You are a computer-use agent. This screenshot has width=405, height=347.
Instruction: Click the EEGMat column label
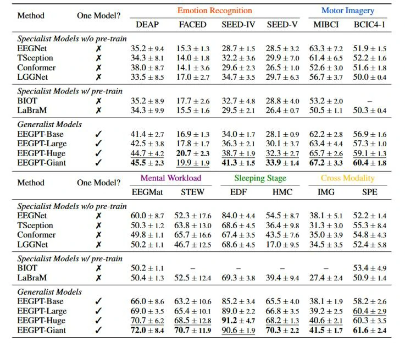[x=148, y=192]
